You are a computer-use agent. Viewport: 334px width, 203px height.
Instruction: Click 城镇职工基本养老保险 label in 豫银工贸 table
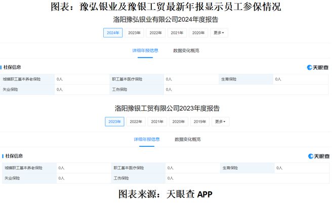[x=23, y=168]
